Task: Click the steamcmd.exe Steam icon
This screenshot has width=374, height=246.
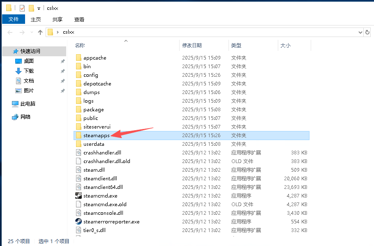Action: tap(78, 195)
